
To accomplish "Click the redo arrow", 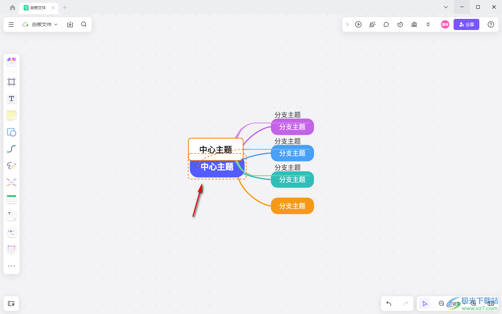I will pyautogui.click(x=405, y=304).
